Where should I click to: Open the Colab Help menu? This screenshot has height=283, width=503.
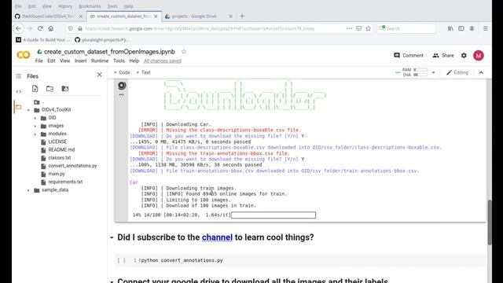134,61
